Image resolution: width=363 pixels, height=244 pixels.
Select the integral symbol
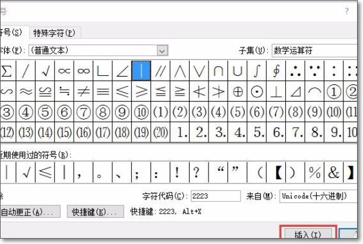257,71
